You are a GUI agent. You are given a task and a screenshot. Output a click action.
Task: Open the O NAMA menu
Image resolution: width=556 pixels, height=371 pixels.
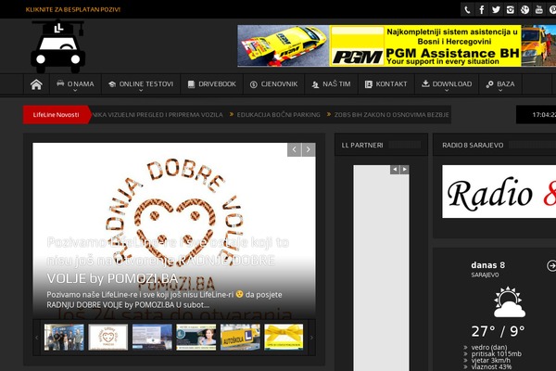[75, 84]
